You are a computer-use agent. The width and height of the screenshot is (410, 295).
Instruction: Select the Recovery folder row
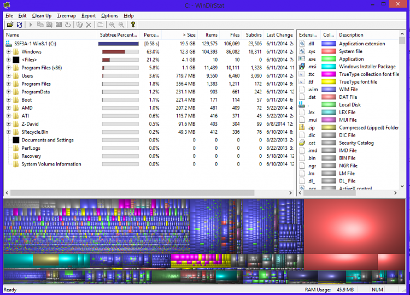point(149,156)
